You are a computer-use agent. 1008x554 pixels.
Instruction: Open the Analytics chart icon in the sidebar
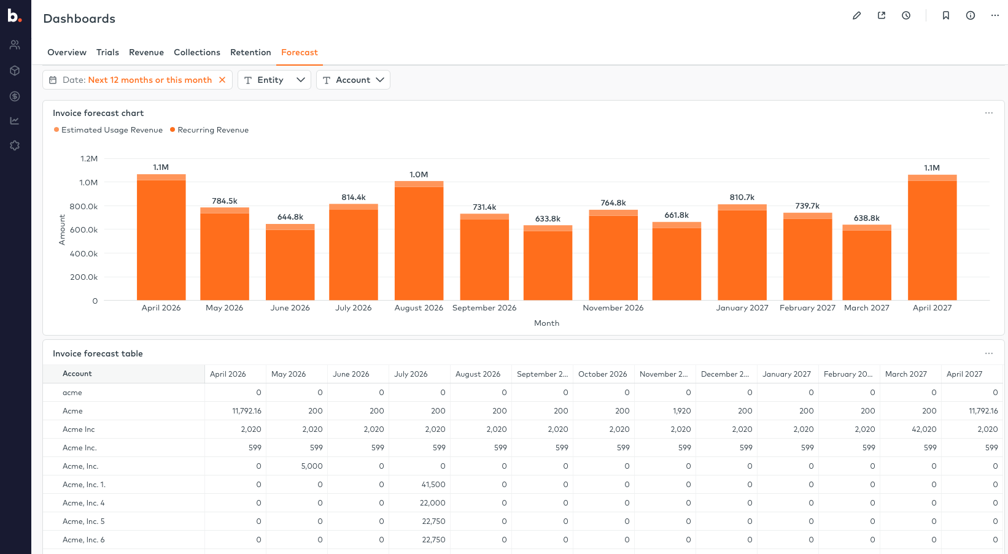14,120
